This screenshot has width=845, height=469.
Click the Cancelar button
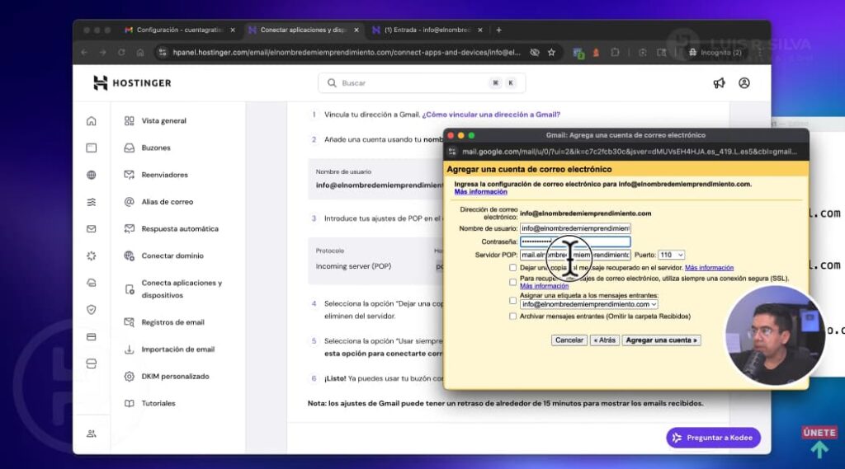click(x=569, y=340)
